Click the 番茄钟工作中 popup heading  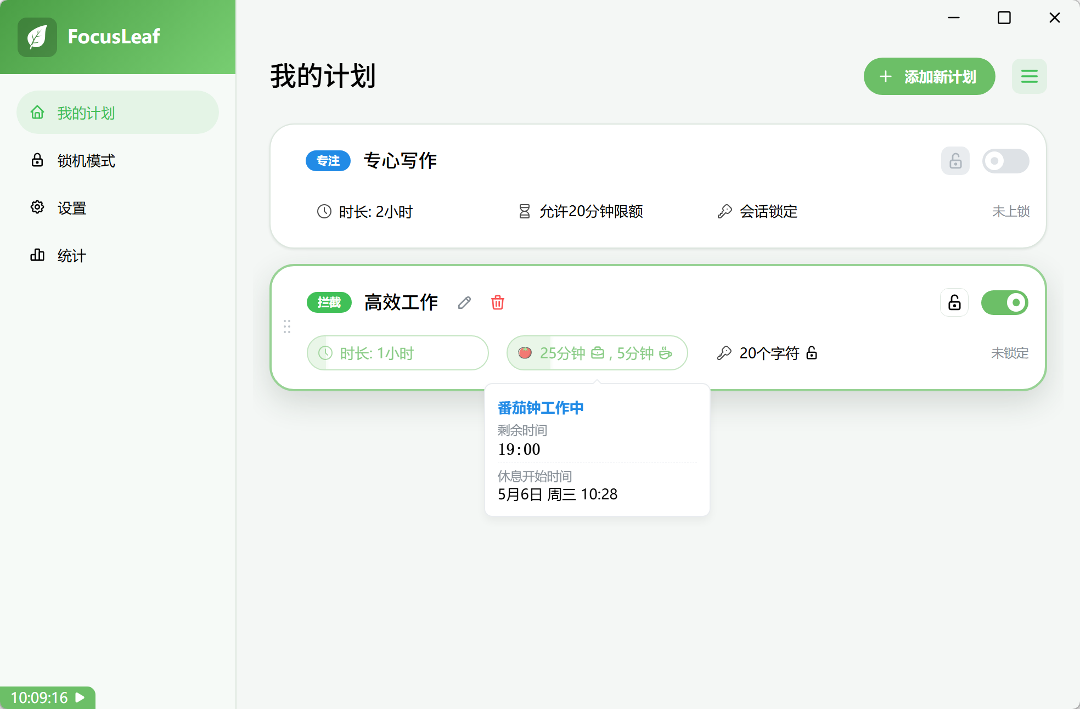coord(541,408)
